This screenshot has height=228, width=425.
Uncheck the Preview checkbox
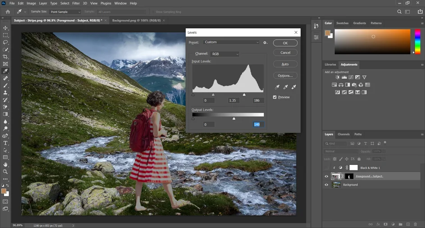tap(275, 97)
